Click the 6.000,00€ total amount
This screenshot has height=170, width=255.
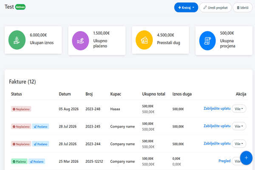38,35
